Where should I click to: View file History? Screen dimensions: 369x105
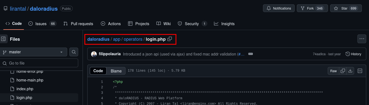click(x=354, y=54)
